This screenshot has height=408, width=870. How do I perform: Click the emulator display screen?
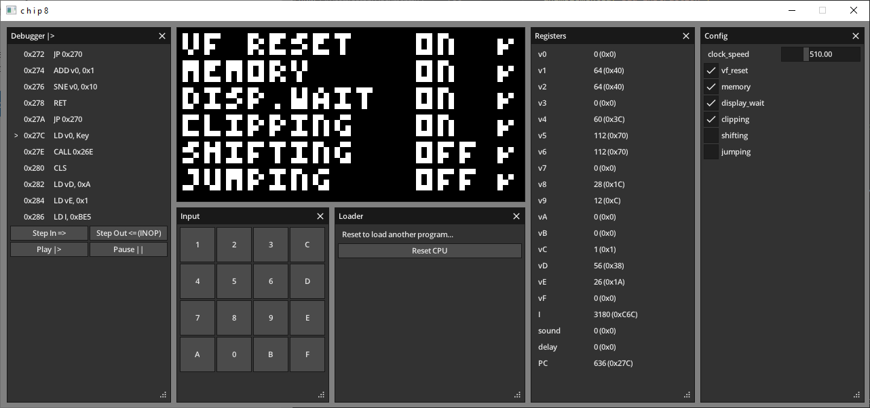click(x=351, y=115)
